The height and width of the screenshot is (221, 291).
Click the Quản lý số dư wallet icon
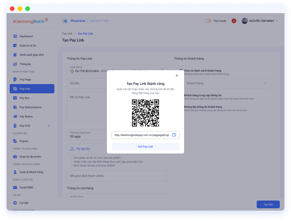pyautogui.click(x=15, y=46)
